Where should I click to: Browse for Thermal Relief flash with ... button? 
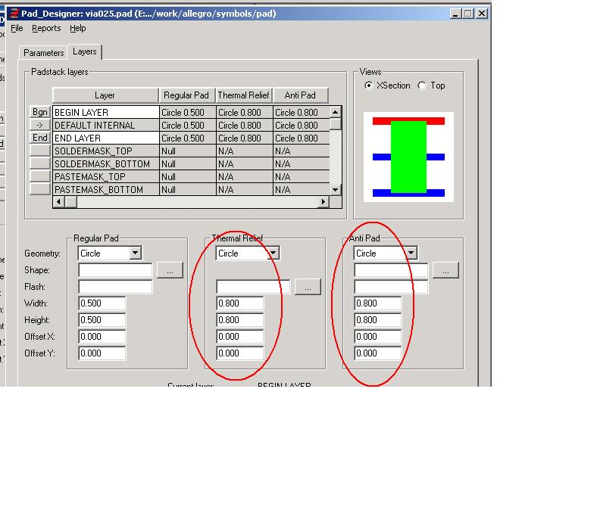tap(308, 287)
